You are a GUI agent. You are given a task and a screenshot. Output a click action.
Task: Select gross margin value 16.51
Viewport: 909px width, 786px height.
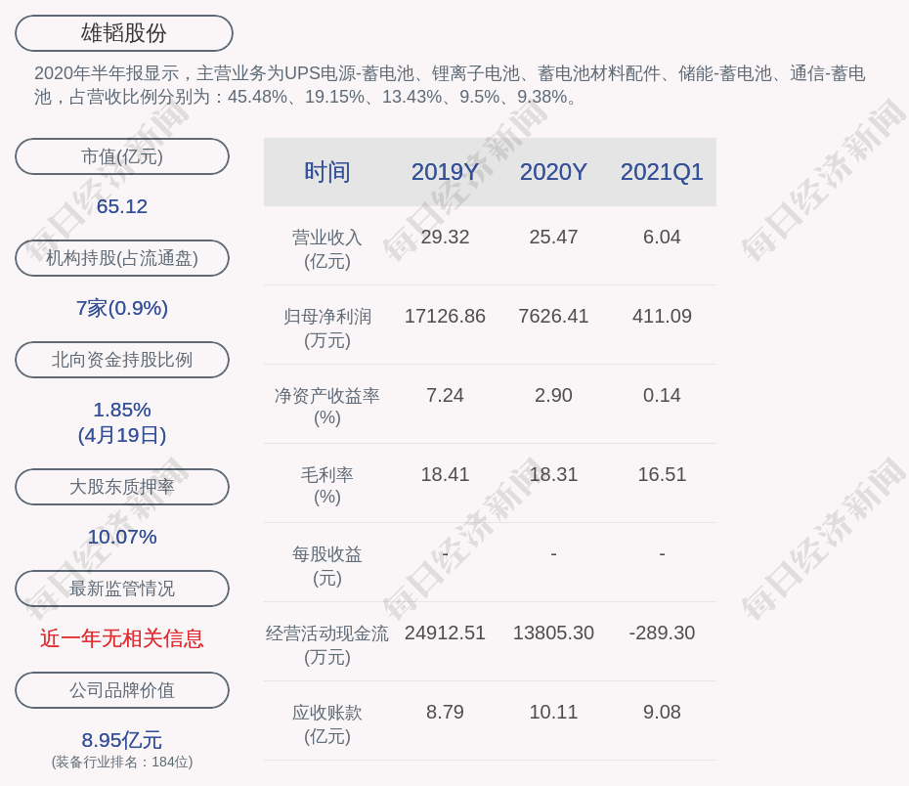662,475
